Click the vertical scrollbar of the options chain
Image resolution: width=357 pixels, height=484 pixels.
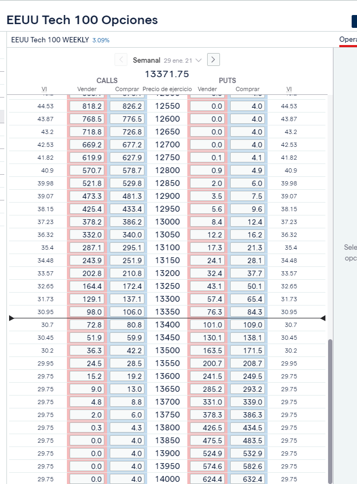(x=330, y=407)
